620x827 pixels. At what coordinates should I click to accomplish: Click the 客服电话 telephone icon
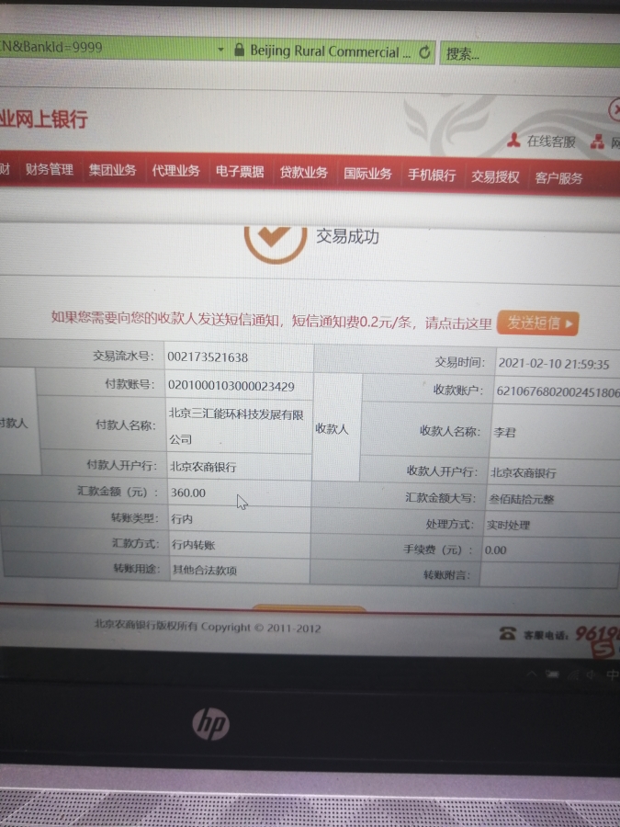(507, 633)
